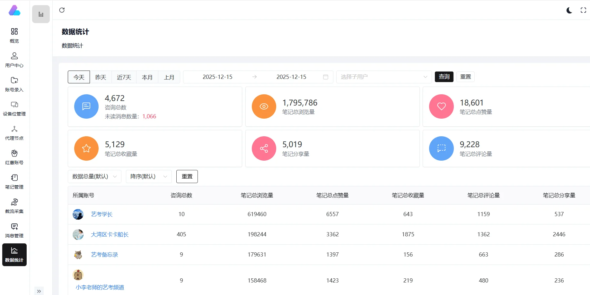Open the 降序(默认) order dropdown
Viewport: 590px width, 295px height.
coord(148,176)
